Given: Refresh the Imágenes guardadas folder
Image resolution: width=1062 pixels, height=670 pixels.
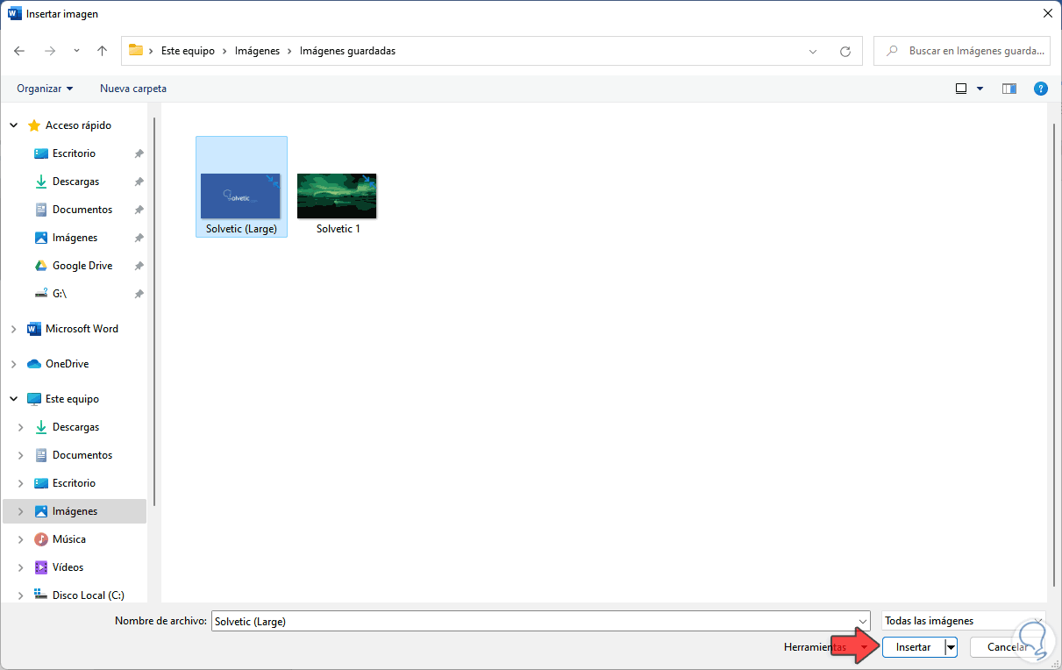Looking at the screenshot, I should coord(845,51).
